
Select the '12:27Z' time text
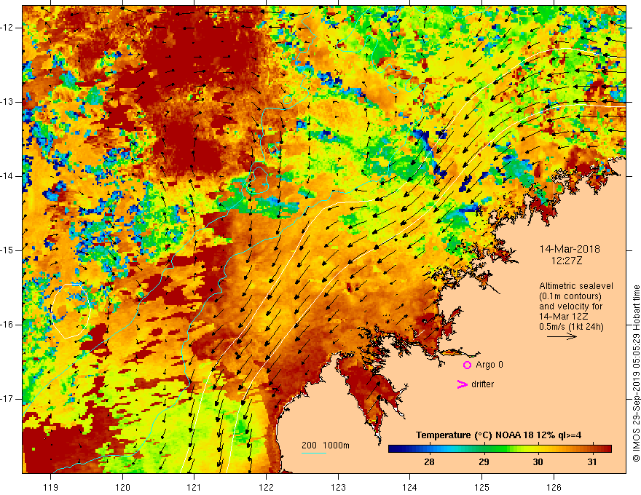(566, 261)
